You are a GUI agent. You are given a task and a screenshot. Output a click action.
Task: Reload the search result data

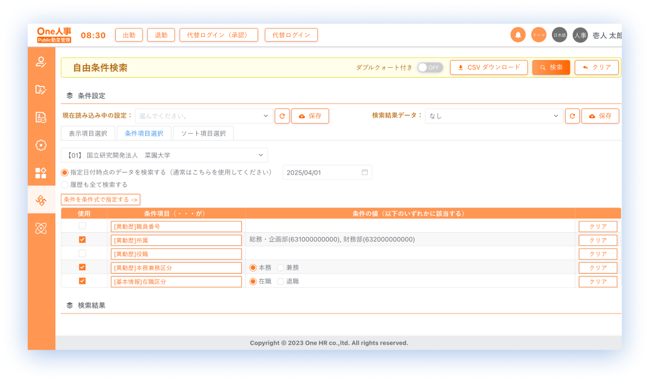tap(572, 116)
